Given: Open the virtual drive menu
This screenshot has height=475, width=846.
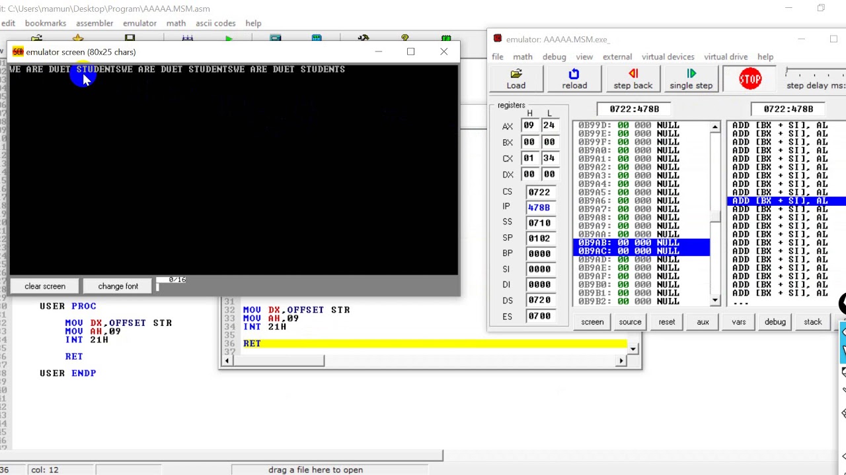Looking at the screenshot, I should coord(726,57).
